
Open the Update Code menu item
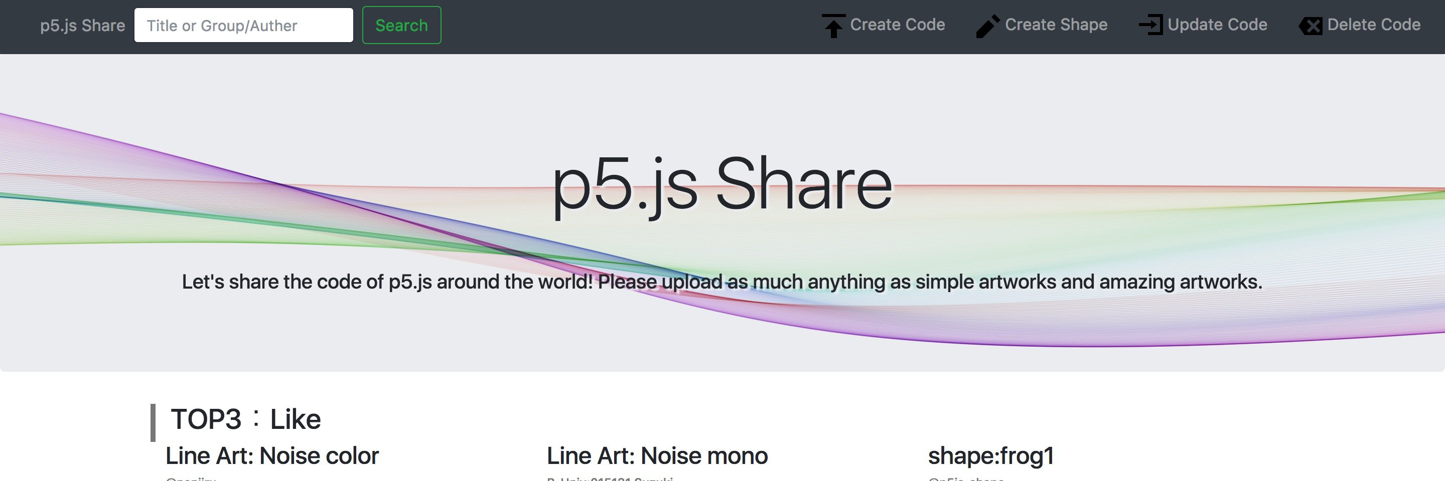(1217, 25)
